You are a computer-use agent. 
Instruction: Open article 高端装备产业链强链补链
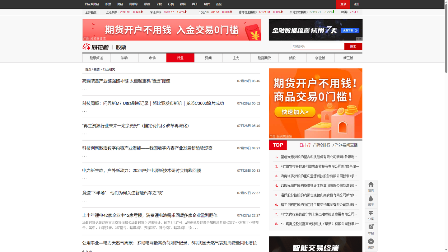click(x=126, y=81)
